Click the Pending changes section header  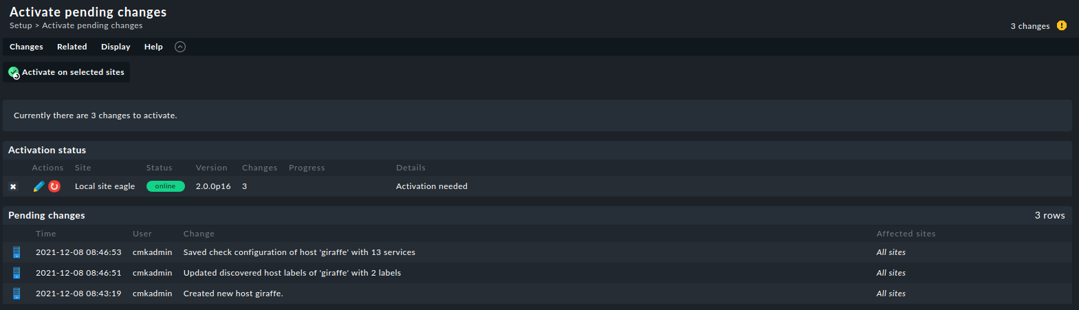pos(47,215)
